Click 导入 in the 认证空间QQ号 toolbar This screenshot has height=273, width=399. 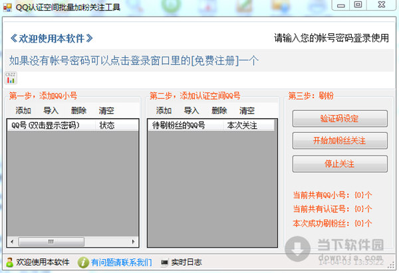point(192,110)
